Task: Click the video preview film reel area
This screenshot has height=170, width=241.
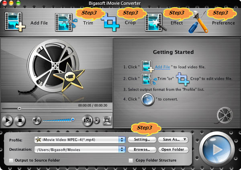Action: 57,70
